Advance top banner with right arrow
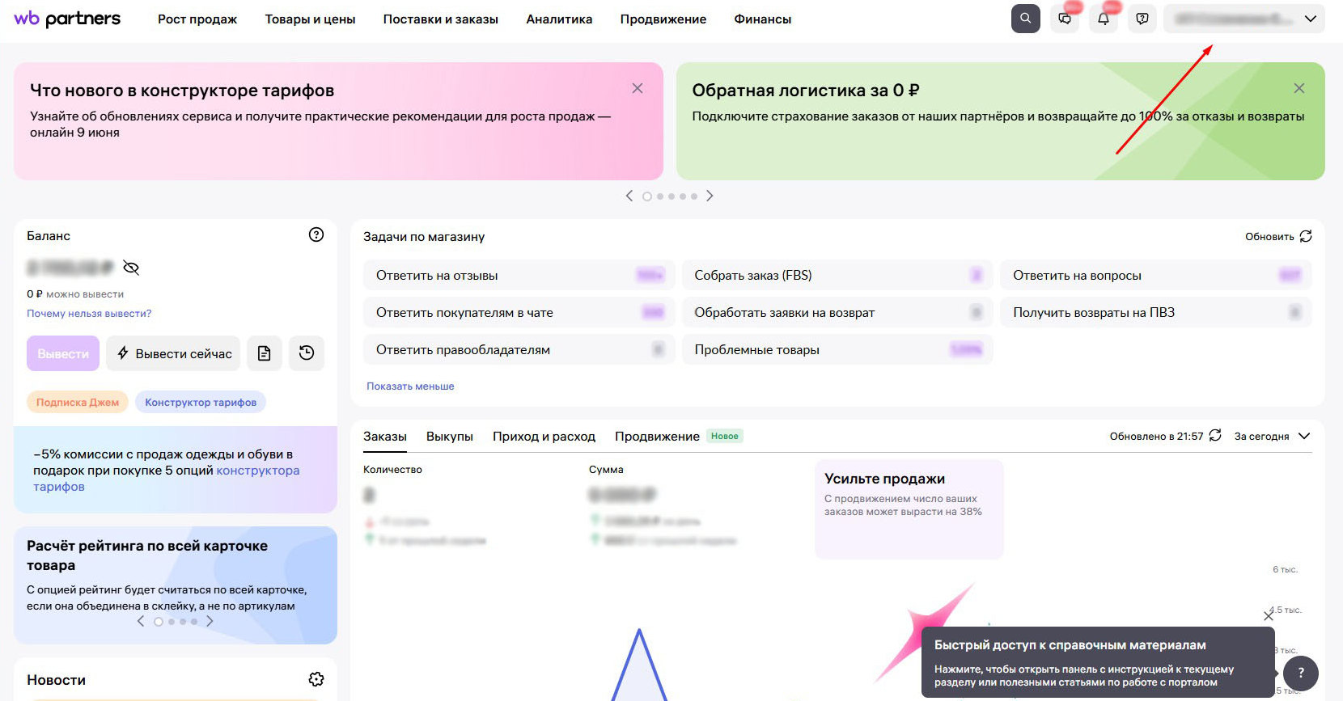The height and width of the screenshot is (701, 1343). click(x=710, y=196)
